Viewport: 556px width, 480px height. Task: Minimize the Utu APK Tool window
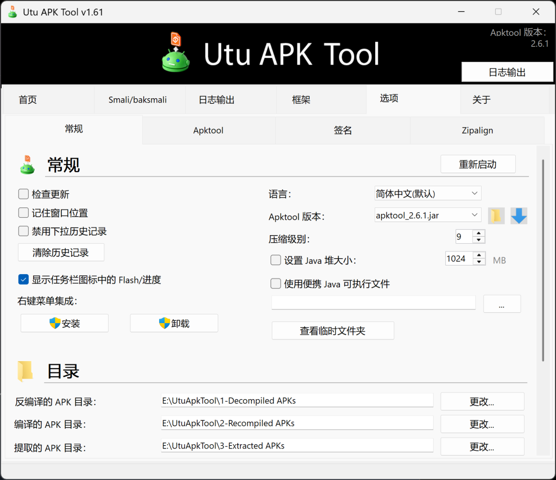coord(462,12)
